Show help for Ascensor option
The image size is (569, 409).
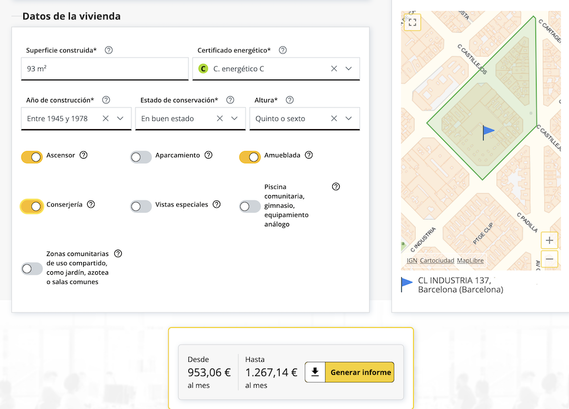pos(84,155)
